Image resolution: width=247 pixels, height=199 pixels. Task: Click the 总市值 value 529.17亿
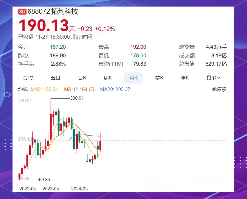click(x=216, y=64)
